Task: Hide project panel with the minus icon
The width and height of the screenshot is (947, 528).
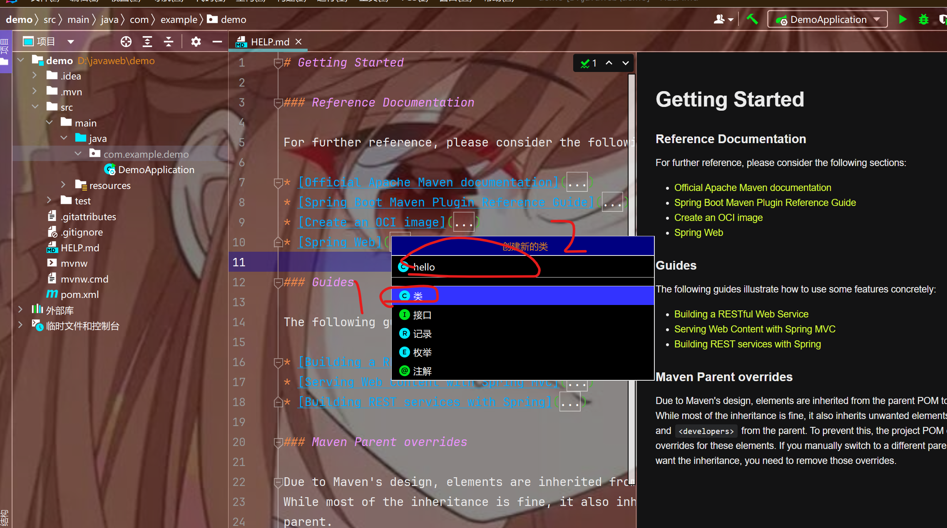Action: point(217,42)
